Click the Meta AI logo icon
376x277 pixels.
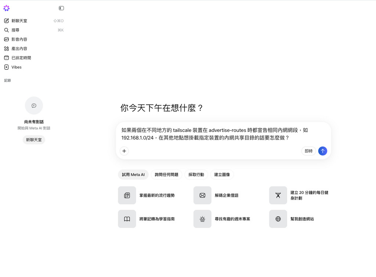7,8
